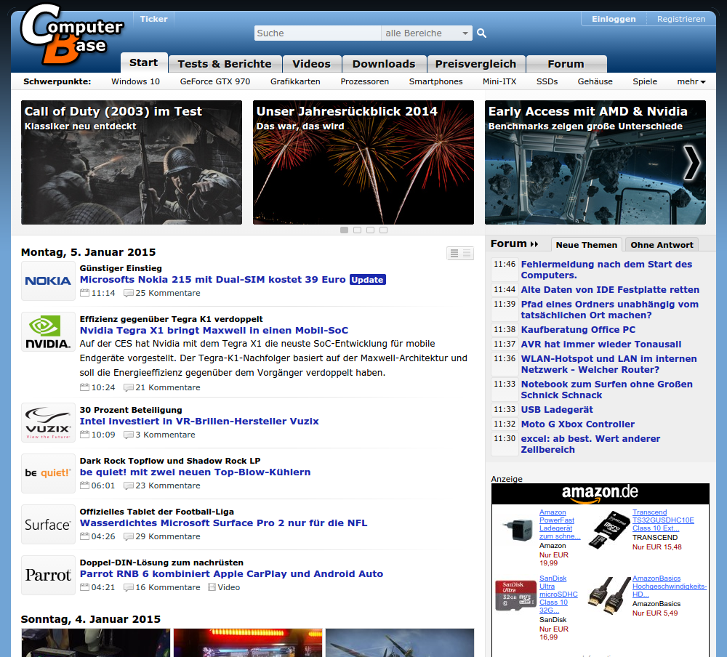The width and height of the screenshot is (727, 657).
Task: Click the Nvidia logo thumbnail
Action: [x=48, y=331]
